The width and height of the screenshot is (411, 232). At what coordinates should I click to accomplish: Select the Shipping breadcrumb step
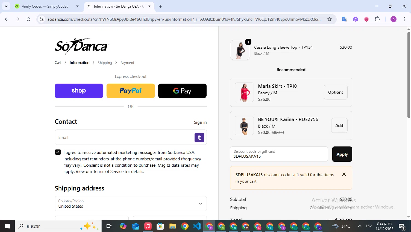[105, 63]
